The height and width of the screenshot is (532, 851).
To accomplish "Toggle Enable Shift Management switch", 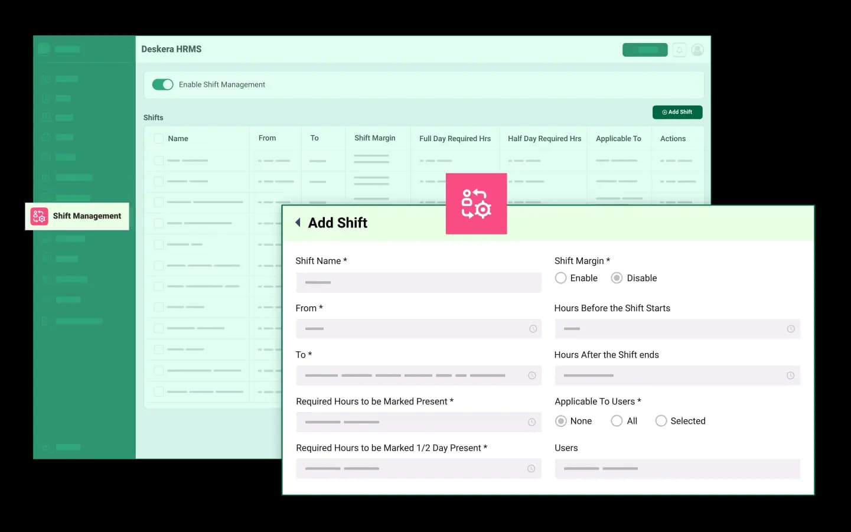I will click(x=162, y=84).
